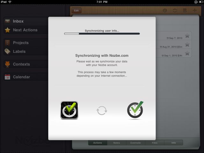Click the Inbox tray icon
Image resolution: width=204 pixels, height=153 pixels.
(x=7, y=21)
